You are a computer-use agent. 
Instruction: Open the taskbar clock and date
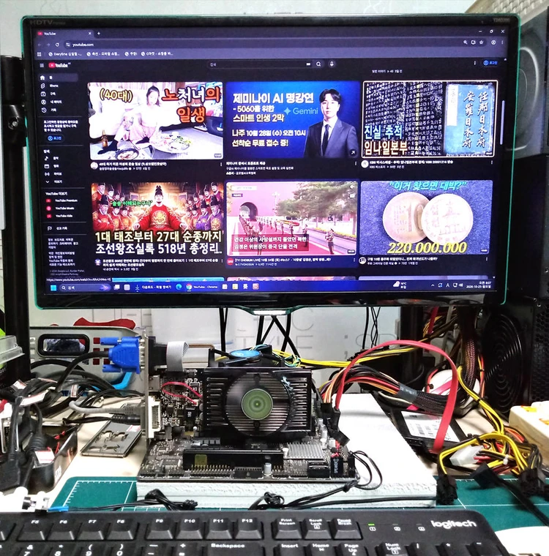pos(479,284)
